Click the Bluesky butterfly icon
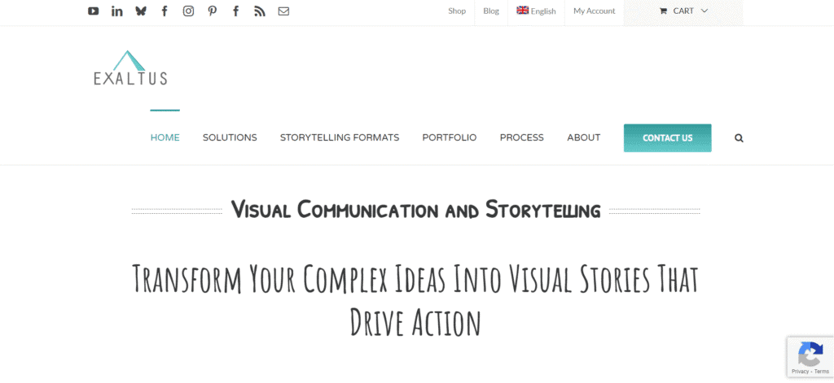834x383 pixels. [x=141, y=11]
